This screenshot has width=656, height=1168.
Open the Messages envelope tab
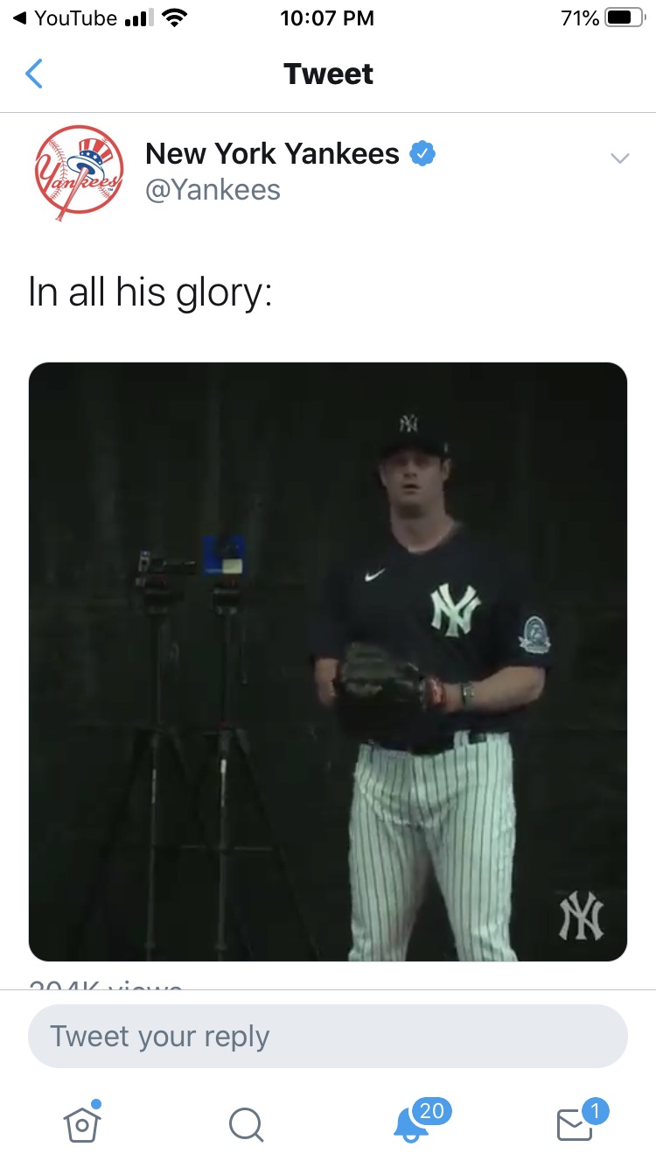(574, 1125)
